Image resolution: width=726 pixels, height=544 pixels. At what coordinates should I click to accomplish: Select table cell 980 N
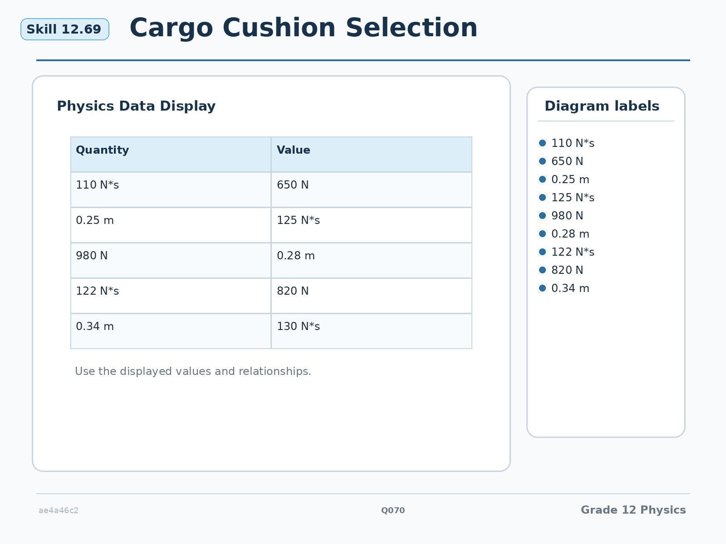171,261
